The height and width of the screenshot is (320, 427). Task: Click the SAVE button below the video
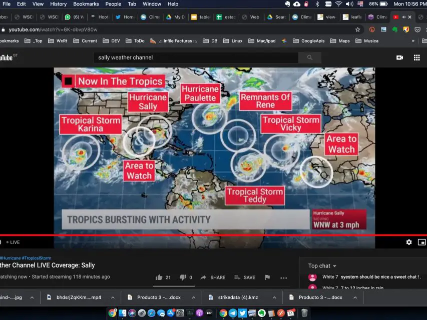coord(245,277)
